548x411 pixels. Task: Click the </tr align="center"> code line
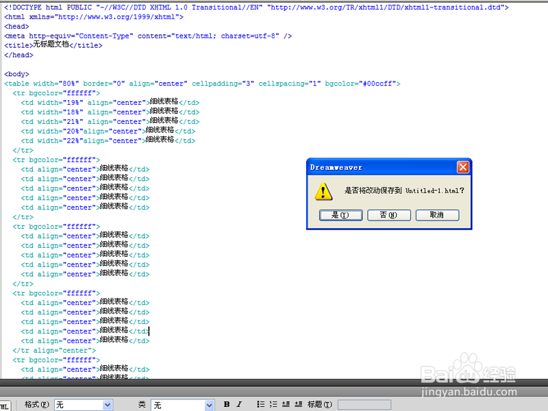tap(54, 350)
